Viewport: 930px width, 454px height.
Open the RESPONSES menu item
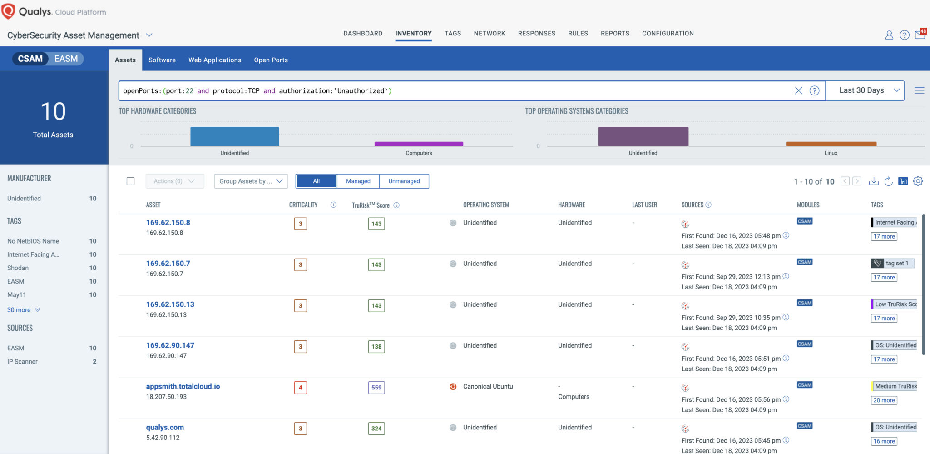click(x=537, y=33)
